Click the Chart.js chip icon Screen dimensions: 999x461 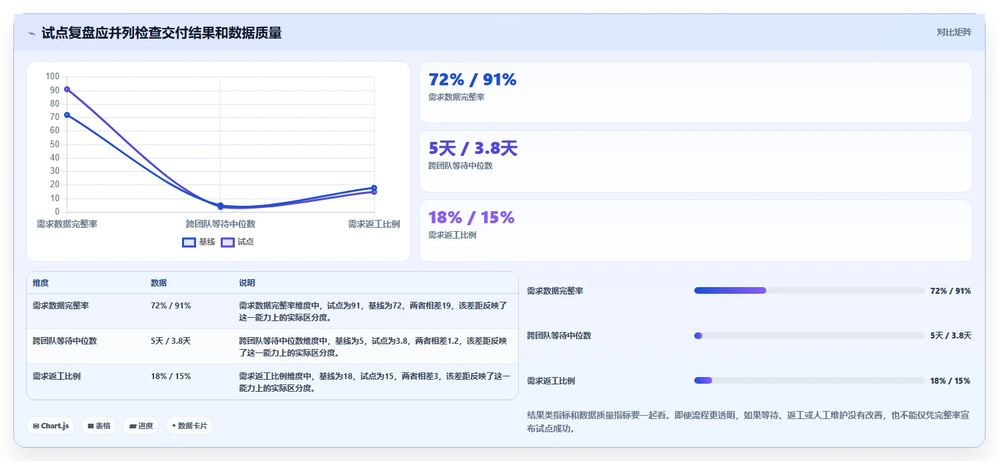(x=36, y=426)
